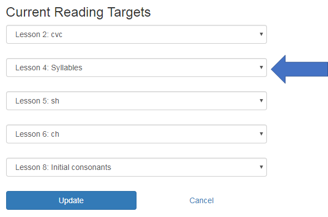Save changes with the Update button

coord(72,200)
